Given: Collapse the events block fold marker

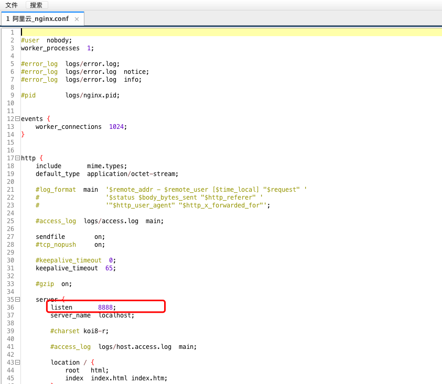Looking at the screenshot, I should tap(17, 118).
